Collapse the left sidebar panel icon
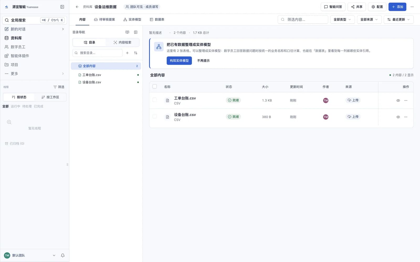This screenshot has width=420, height=262. click(x=62, y=7)
